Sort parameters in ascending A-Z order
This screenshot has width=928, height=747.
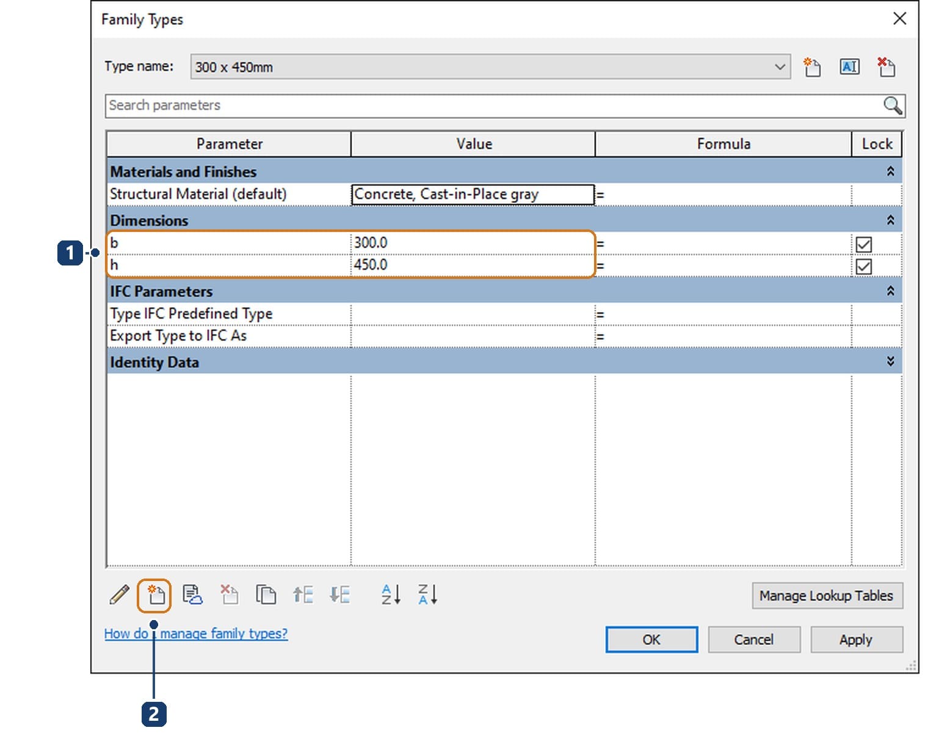391,594
